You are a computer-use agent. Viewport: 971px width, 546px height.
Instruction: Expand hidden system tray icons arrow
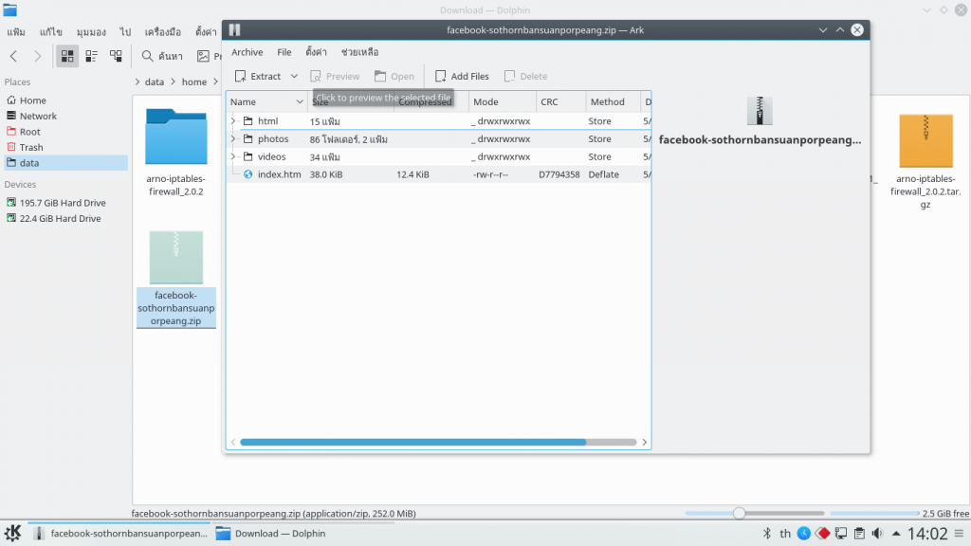(x=896, y=533)
